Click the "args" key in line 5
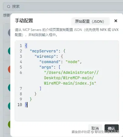123x137 pixels. coord(46,67)
